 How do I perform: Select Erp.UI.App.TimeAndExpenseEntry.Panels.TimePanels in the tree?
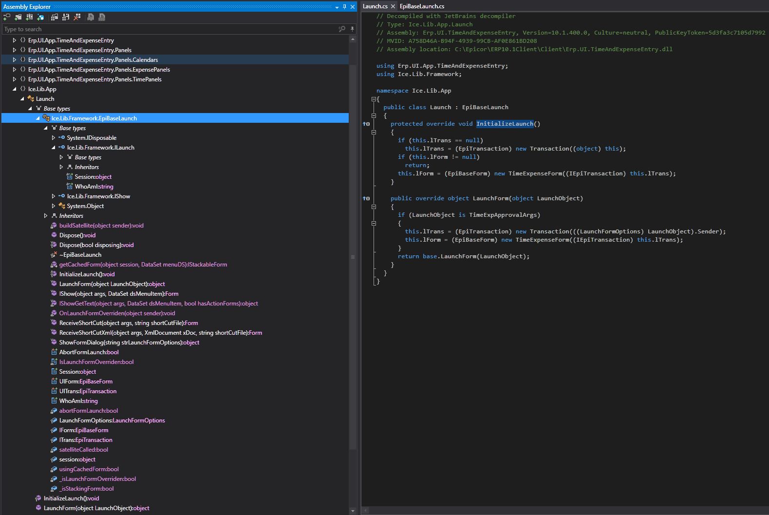click(x=95, y=79)
